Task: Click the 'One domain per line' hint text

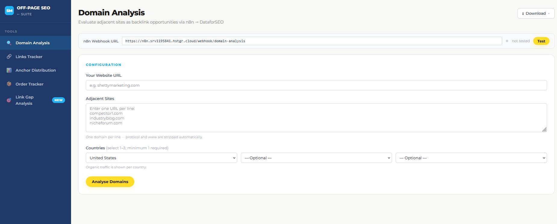Action: 144,137
